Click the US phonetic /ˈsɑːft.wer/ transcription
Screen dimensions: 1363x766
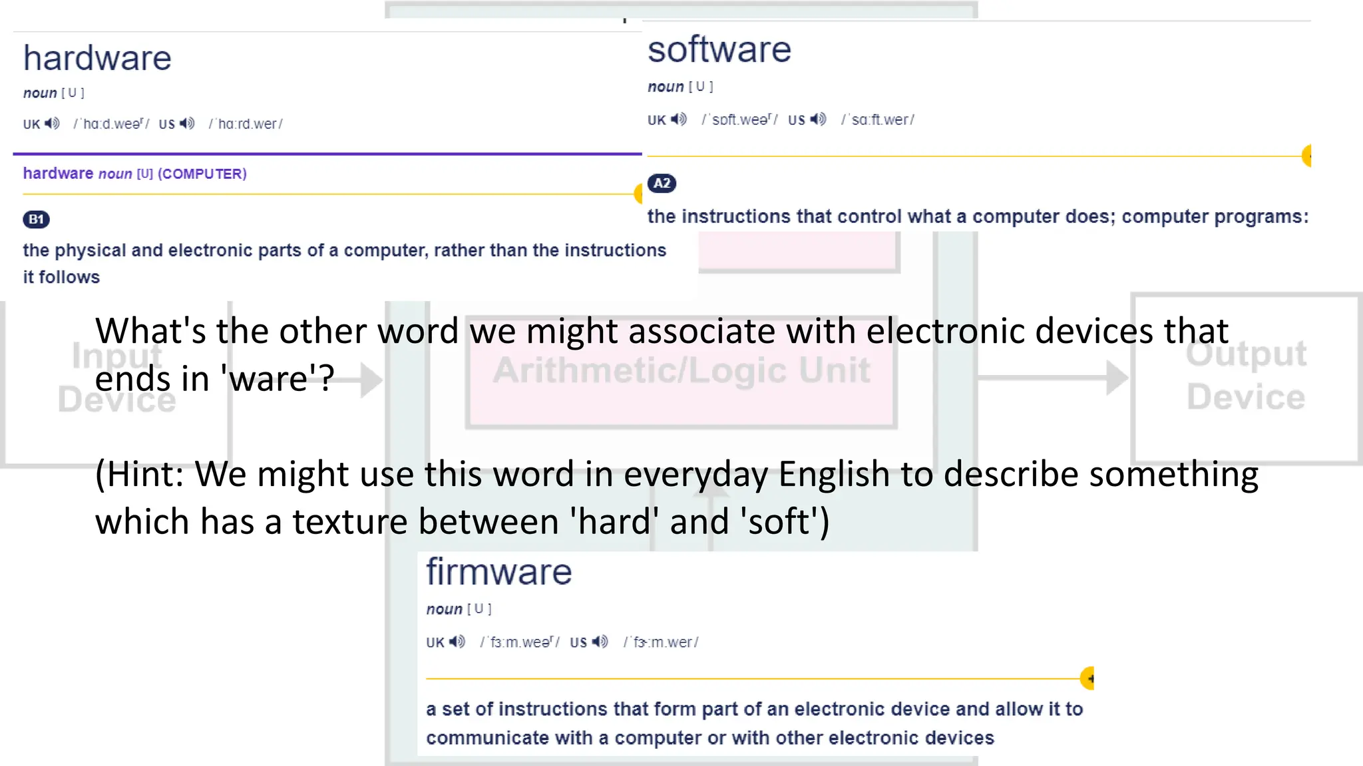tap(878, 120)
